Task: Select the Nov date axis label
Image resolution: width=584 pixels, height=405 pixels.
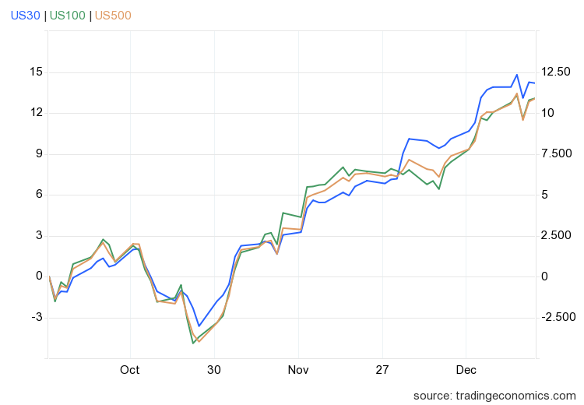Action: [x=298, y=370]
